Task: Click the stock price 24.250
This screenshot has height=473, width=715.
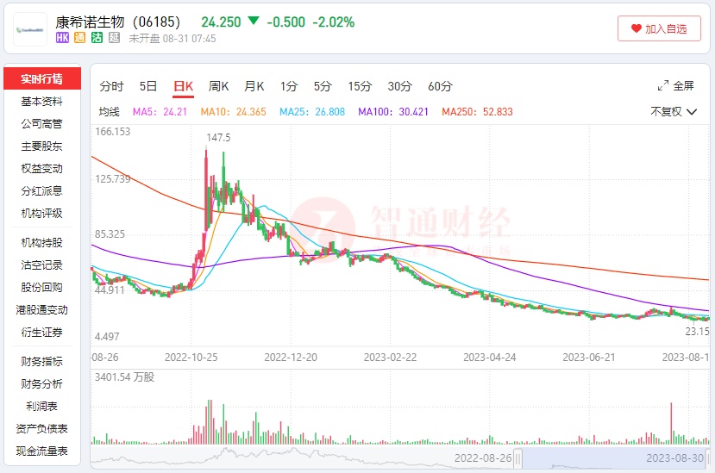Action: [221, 22]
